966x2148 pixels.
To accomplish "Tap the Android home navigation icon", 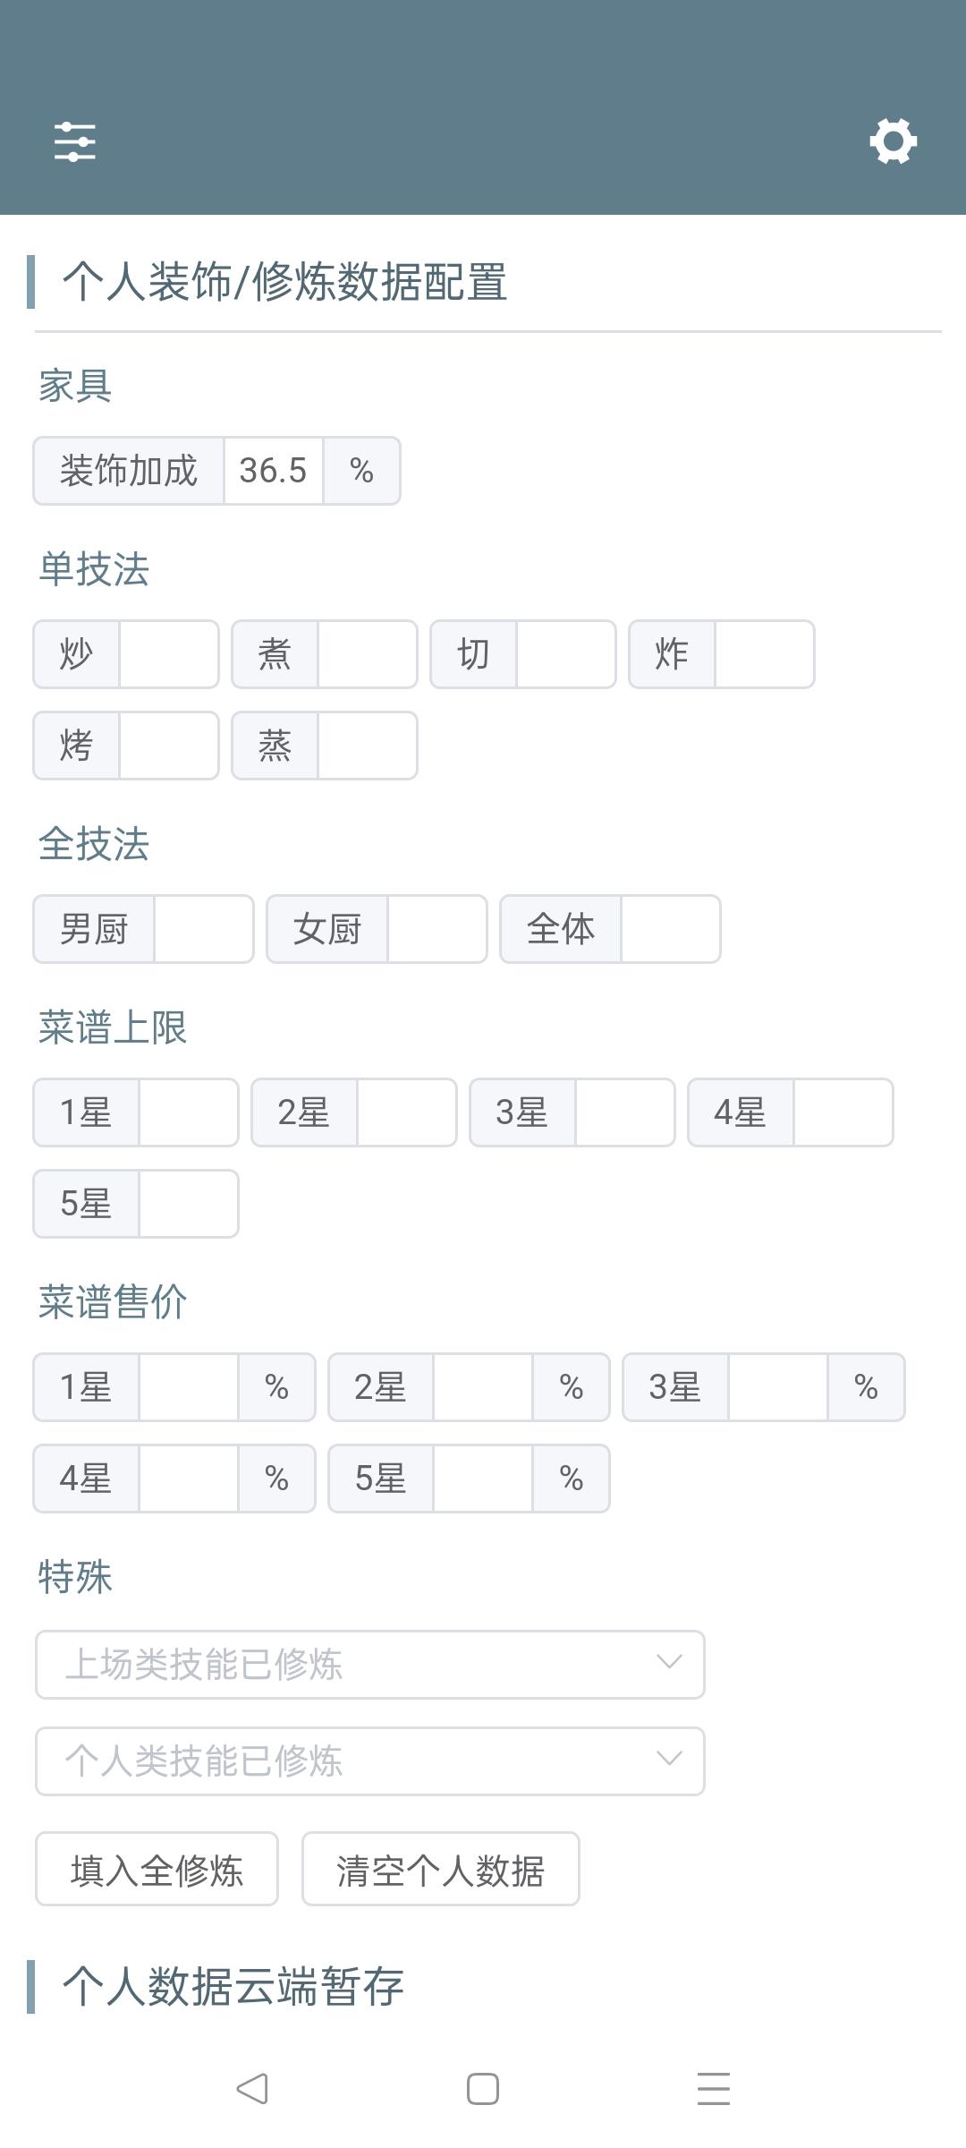I will [x=483, y=2089].
